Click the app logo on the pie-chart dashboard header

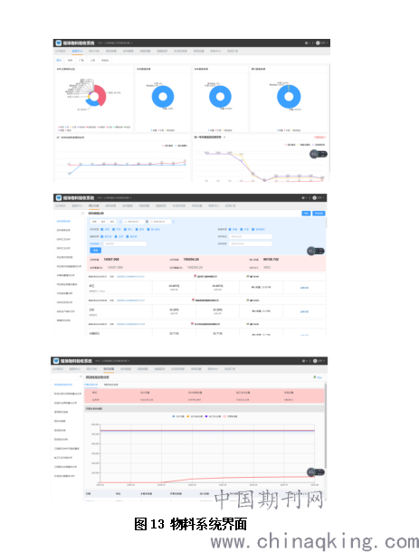pos(59,43)
